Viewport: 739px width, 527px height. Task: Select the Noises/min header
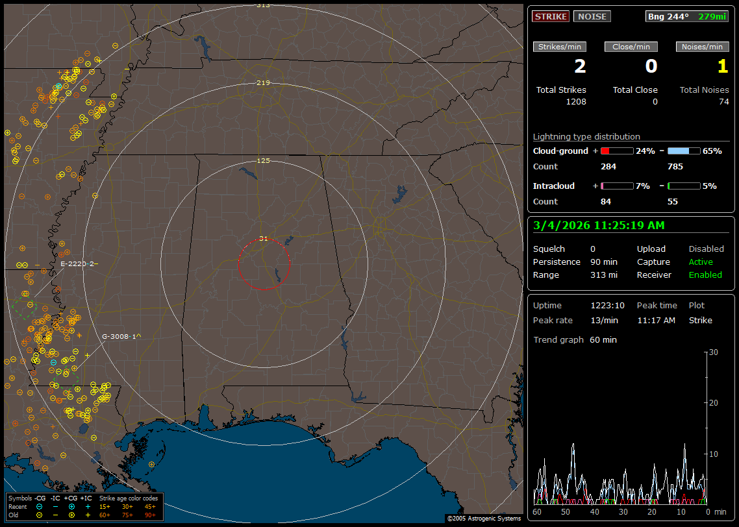703,47
